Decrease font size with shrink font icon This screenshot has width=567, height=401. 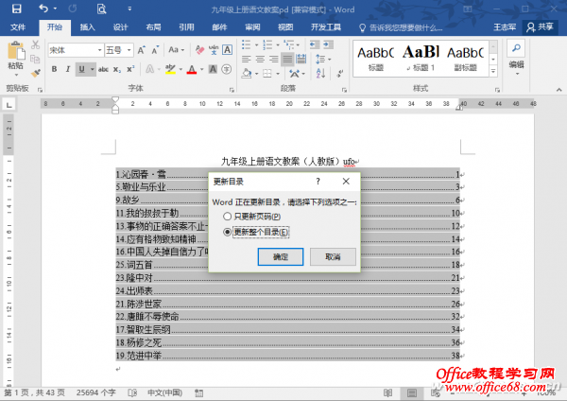coord(155,50)
